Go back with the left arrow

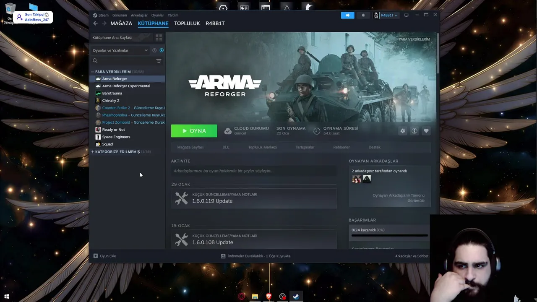point(96,23)
